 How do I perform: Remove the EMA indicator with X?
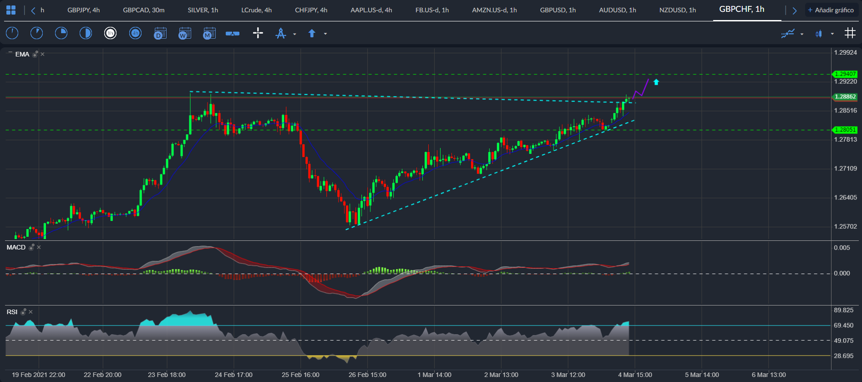[43, 54]
